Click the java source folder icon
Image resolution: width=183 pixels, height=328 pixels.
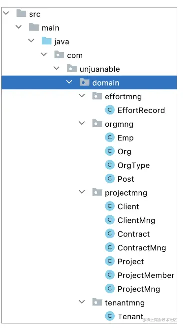pos(47,41)
